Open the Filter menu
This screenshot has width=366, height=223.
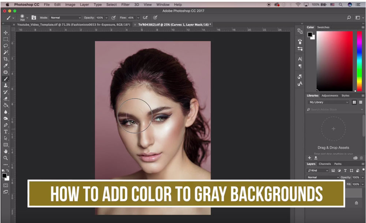point(125,4)
